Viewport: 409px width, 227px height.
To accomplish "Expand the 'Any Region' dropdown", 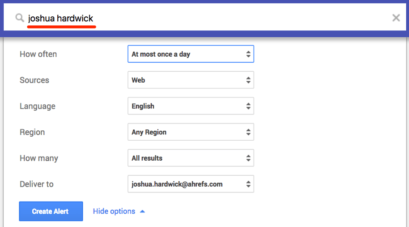I will (190, 133).
